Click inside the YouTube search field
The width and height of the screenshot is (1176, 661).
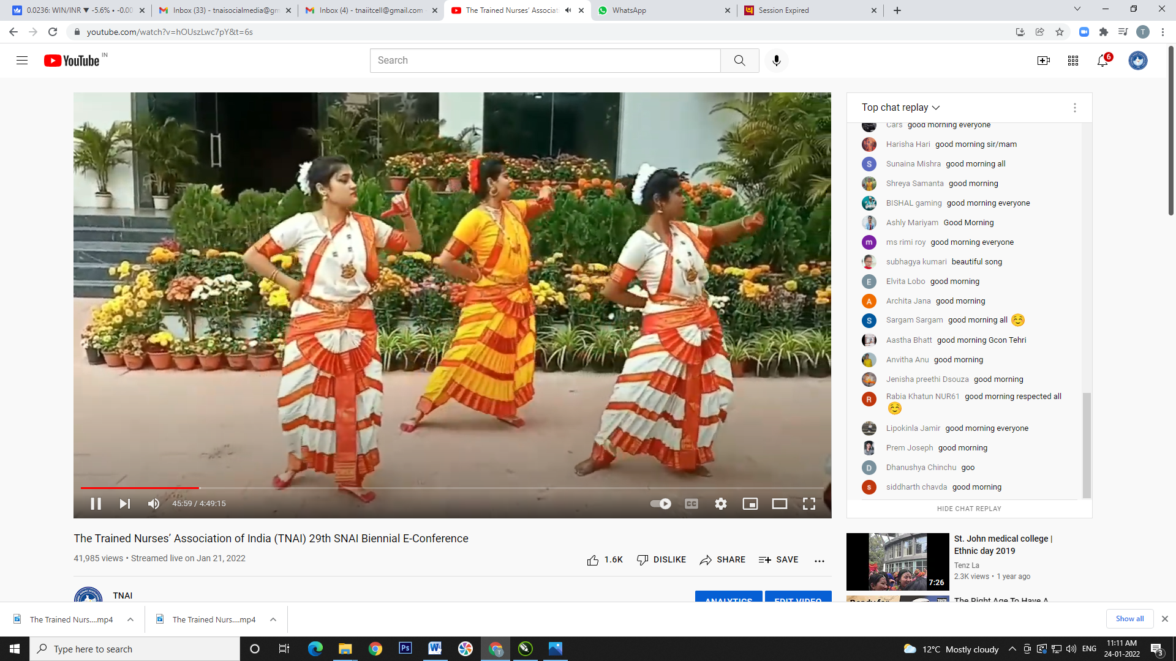pyautogui.click(x=545, y=61)
